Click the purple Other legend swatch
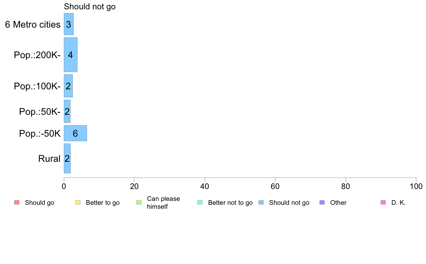Viewport: 426px width, 264px height. pyautogui.click(x=322, y=203)
